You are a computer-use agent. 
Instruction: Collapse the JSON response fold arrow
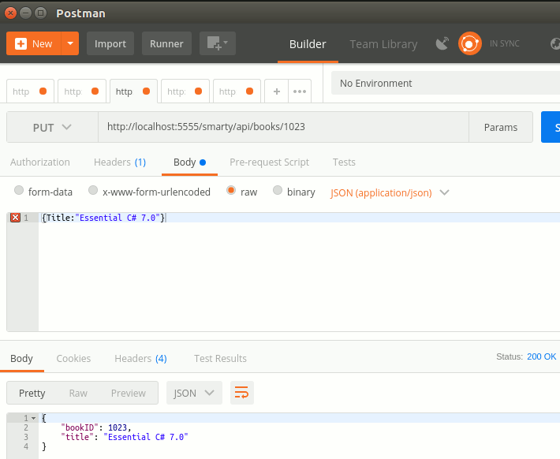click(x=33, y=418)
